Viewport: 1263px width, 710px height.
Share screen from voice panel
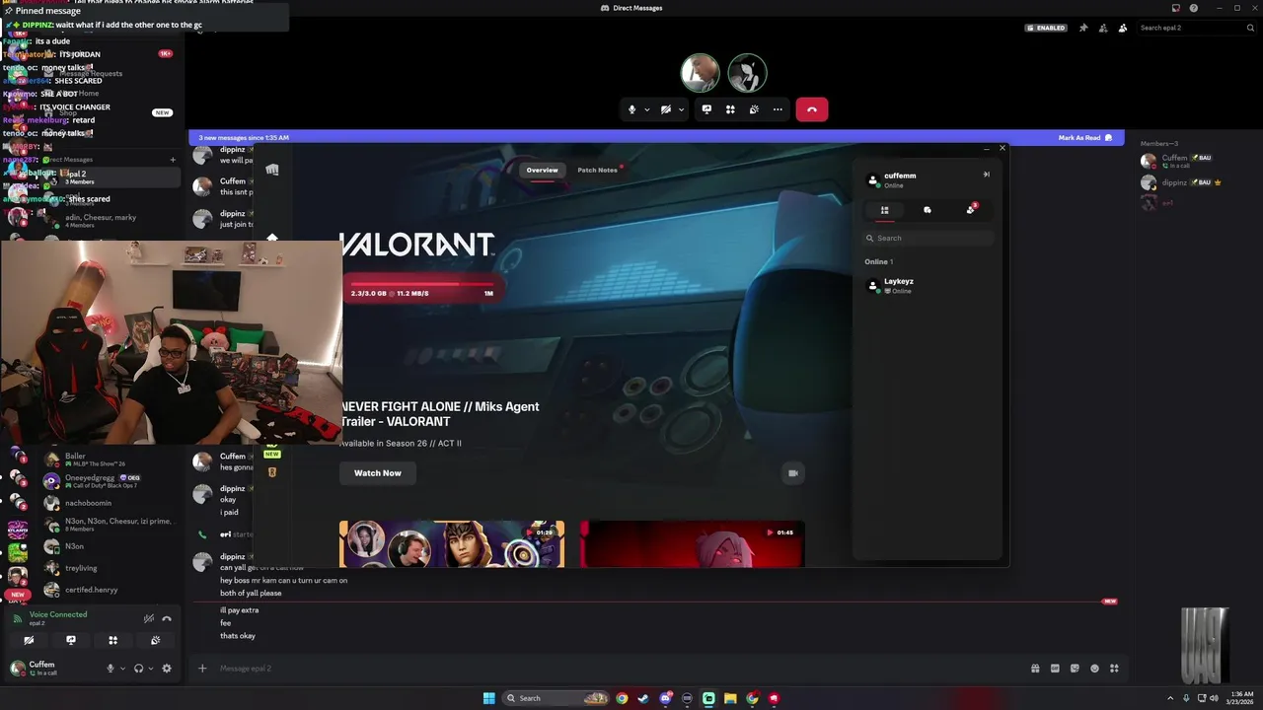click(71, 640)
